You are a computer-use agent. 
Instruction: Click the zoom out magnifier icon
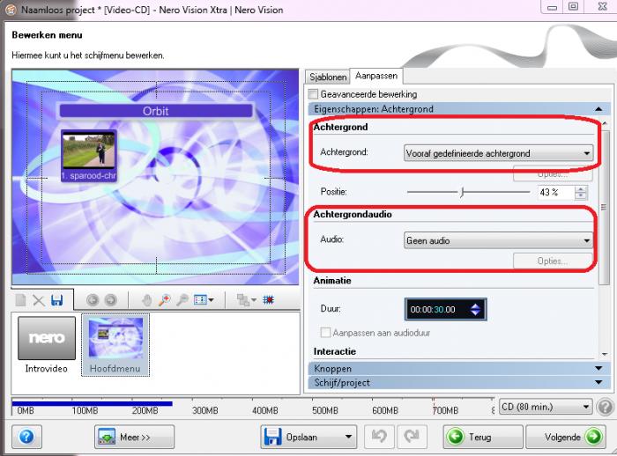click(x=182, y=300)
